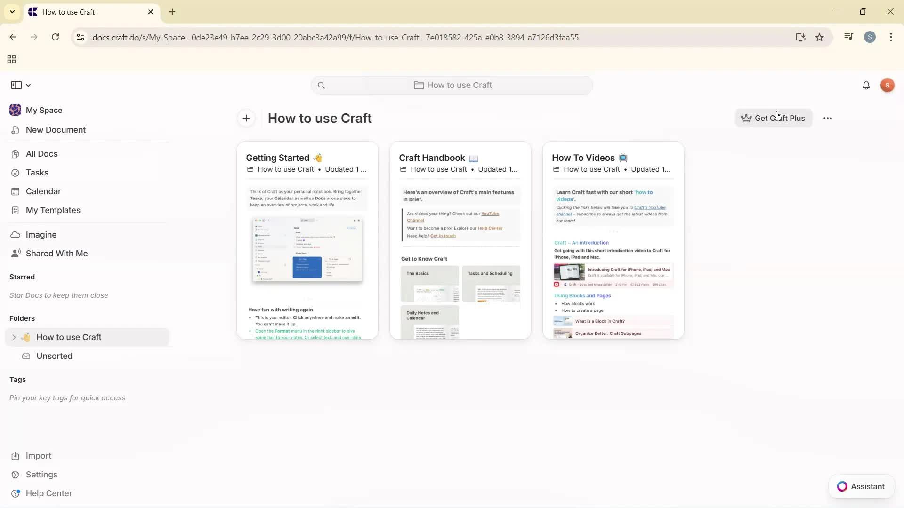
Task: Open Tasks from the sidebar
Action: coord(37,173)
